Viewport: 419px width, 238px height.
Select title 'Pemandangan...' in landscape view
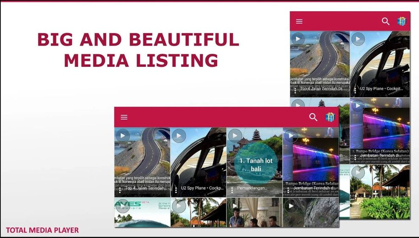pos(252,188)
